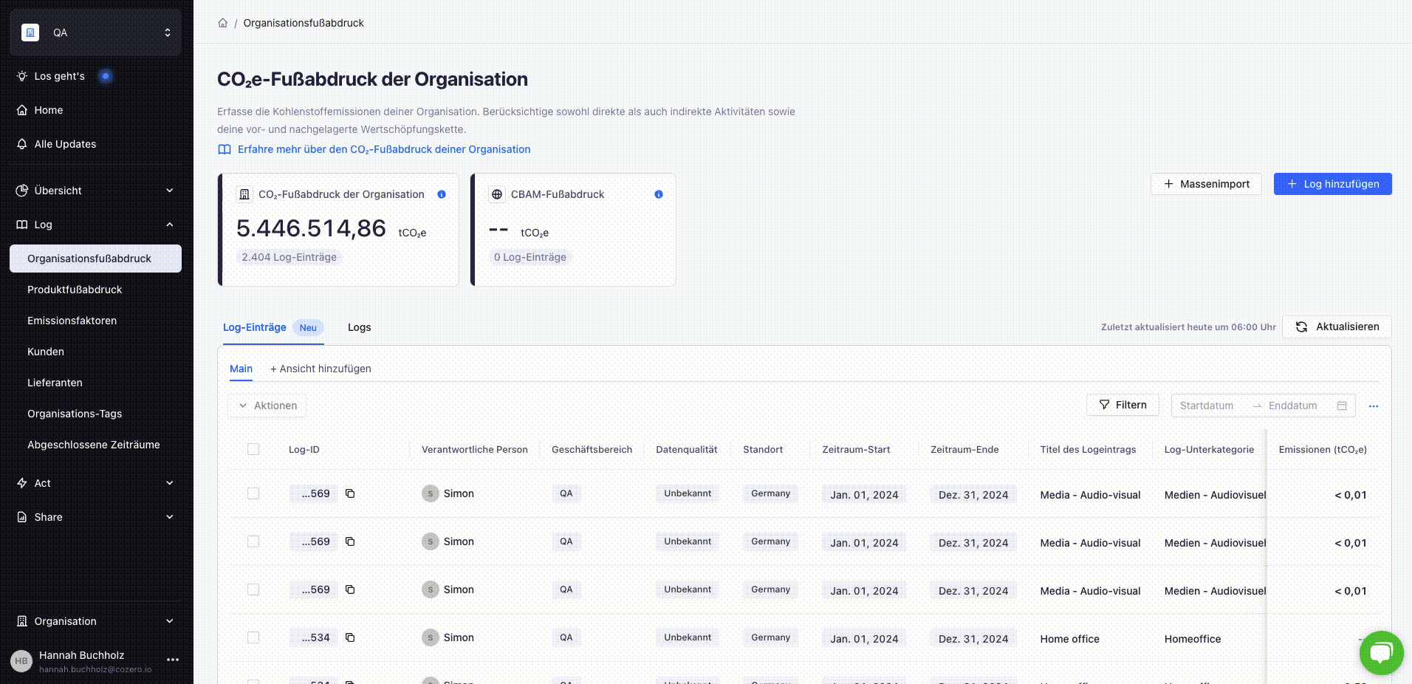
Task: Open the Aktionen dropdown
Action: click(267, 406)
